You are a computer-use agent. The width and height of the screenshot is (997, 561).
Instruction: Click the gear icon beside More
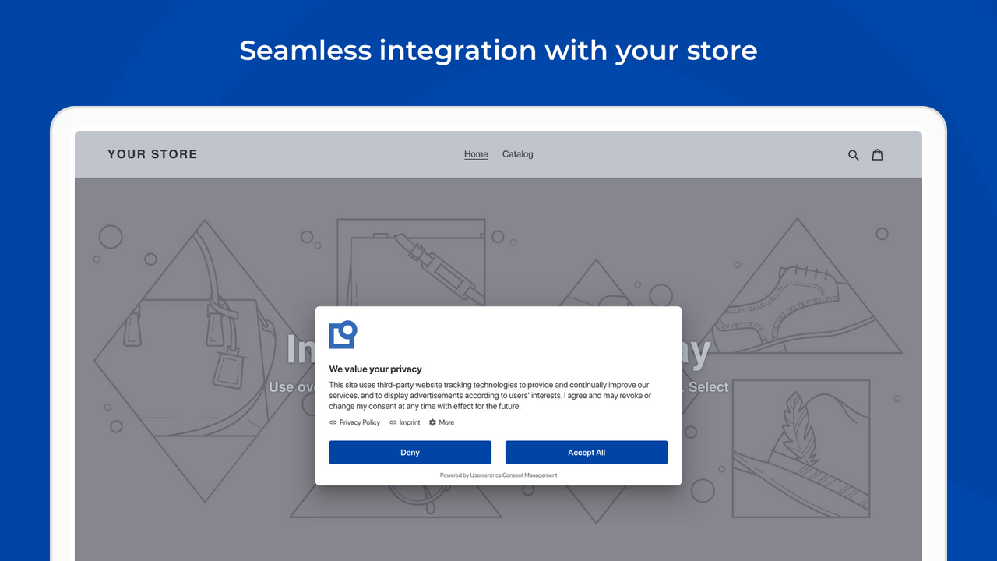(432, 422)
